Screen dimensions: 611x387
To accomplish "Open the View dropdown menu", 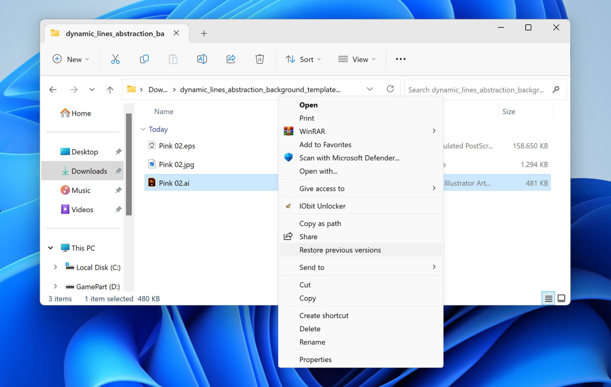I will point(357,59).
